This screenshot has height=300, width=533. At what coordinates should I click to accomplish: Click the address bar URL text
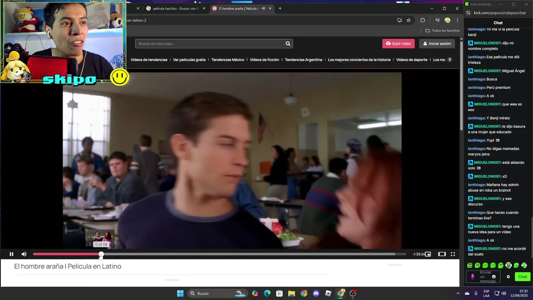(137, 20)
